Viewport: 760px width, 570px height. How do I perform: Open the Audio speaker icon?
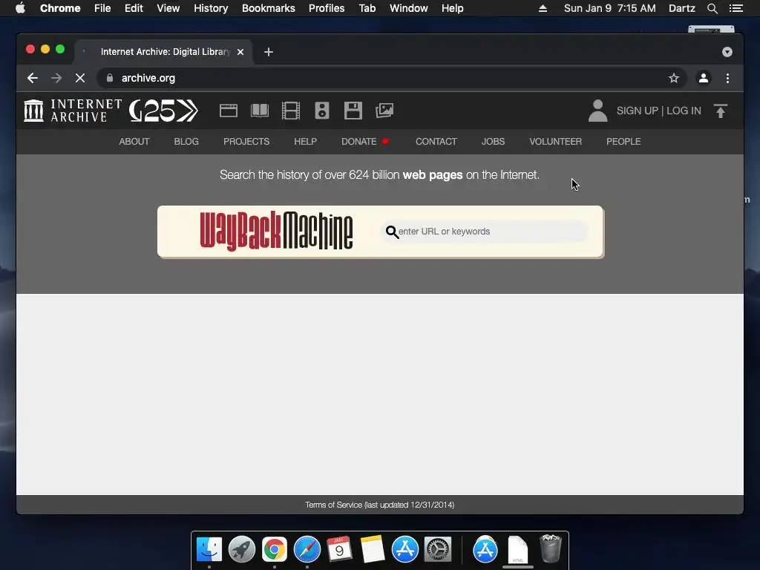[322, 111]
